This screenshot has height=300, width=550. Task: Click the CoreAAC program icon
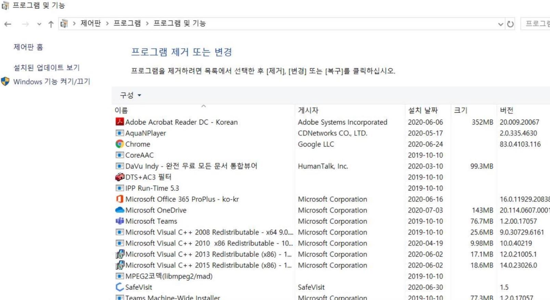(x=119, y=155)
